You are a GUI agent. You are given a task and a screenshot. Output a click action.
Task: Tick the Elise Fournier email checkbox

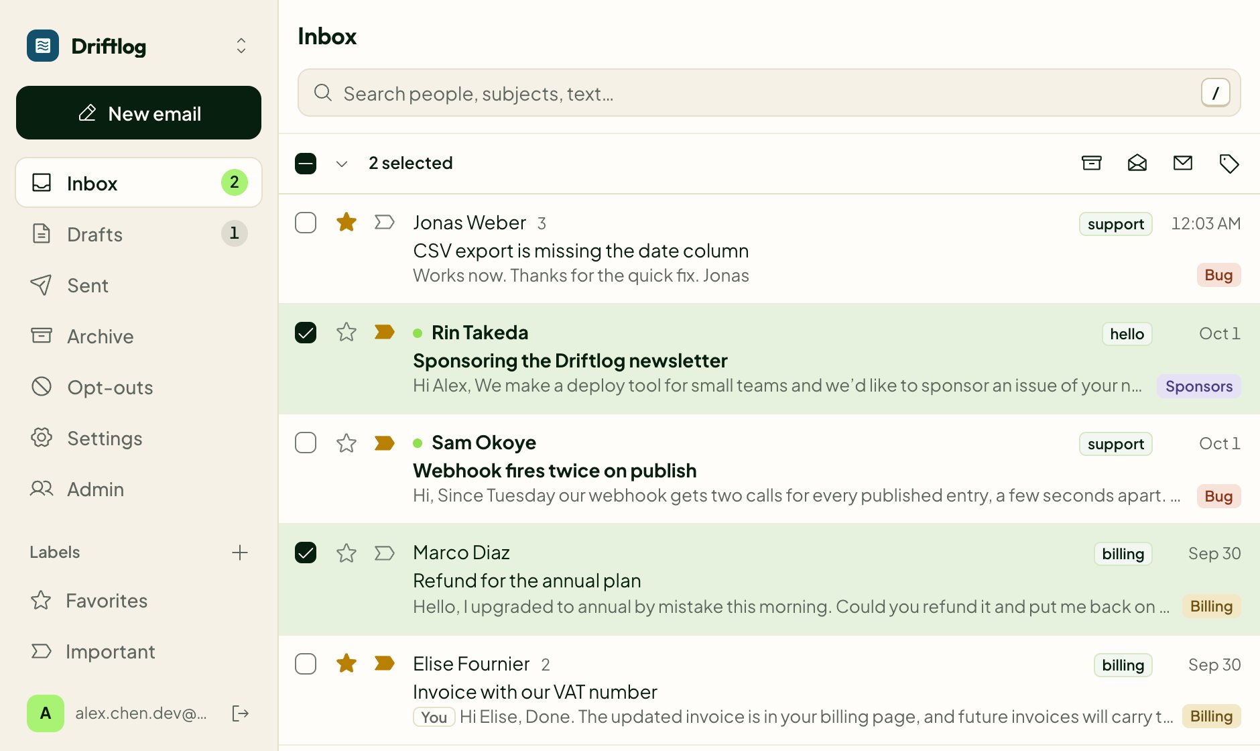[306, 664]
